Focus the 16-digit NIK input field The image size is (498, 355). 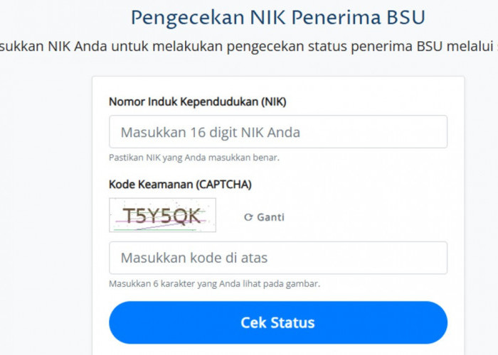(x=277, y=132)
